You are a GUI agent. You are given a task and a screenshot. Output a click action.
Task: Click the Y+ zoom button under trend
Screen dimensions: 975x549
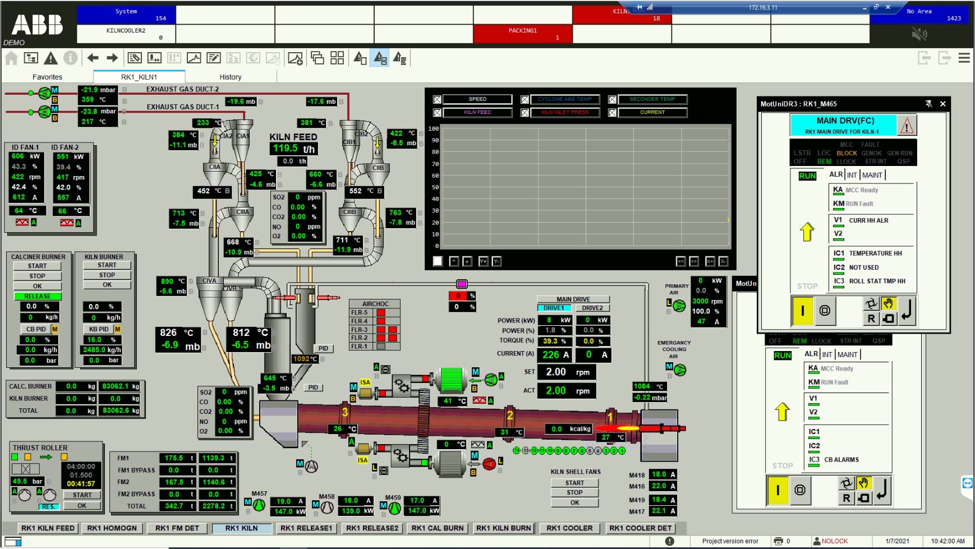(x=482, y=261)
